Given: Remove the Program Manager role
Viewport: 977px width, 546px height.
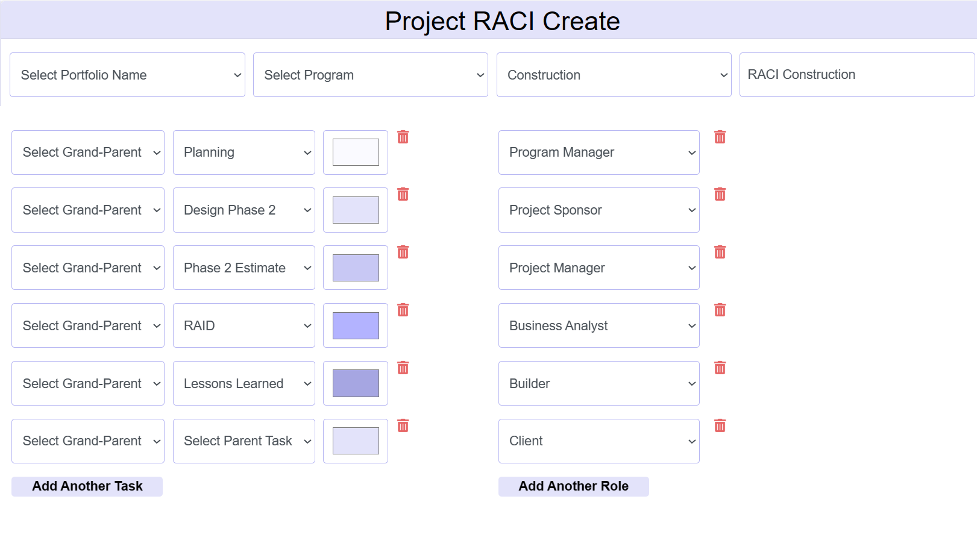Looking at the screenshot, I should coord(720,137).
